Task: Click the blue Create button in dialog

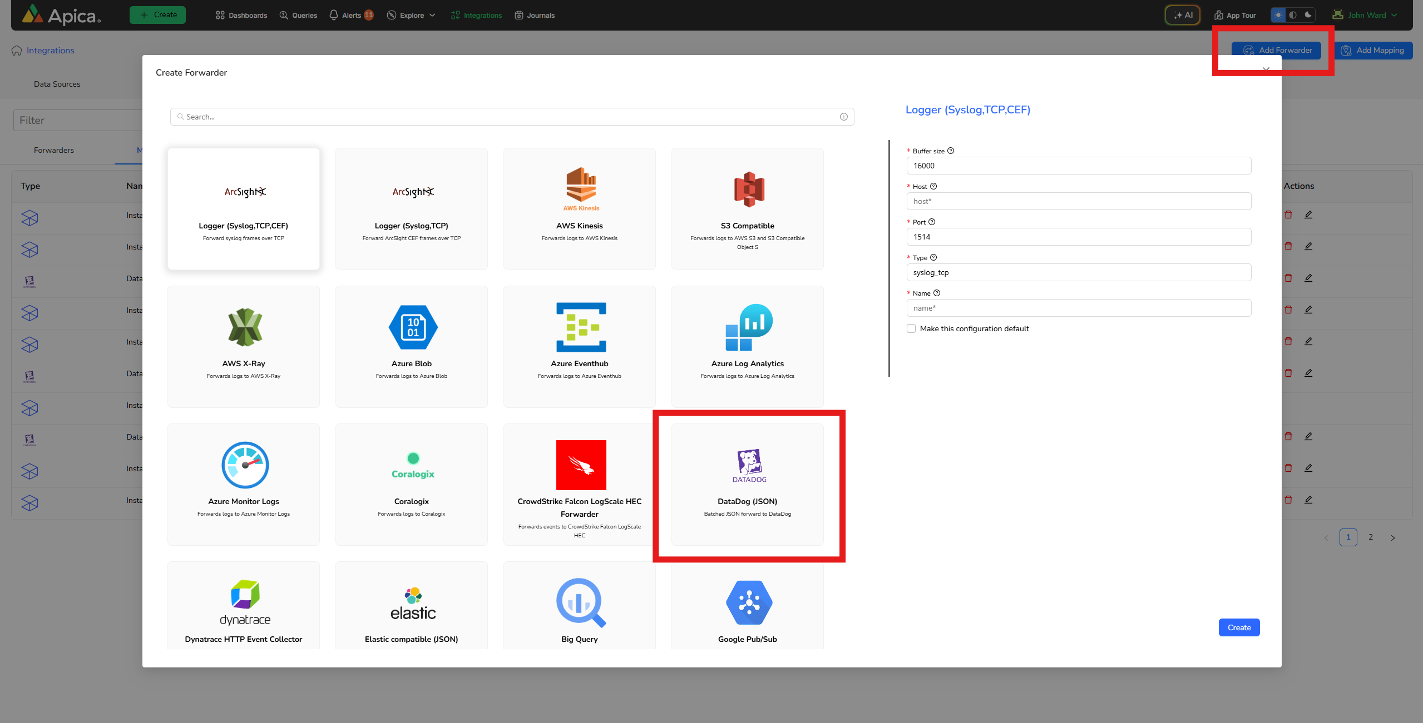Action: tap(1239, 627)
